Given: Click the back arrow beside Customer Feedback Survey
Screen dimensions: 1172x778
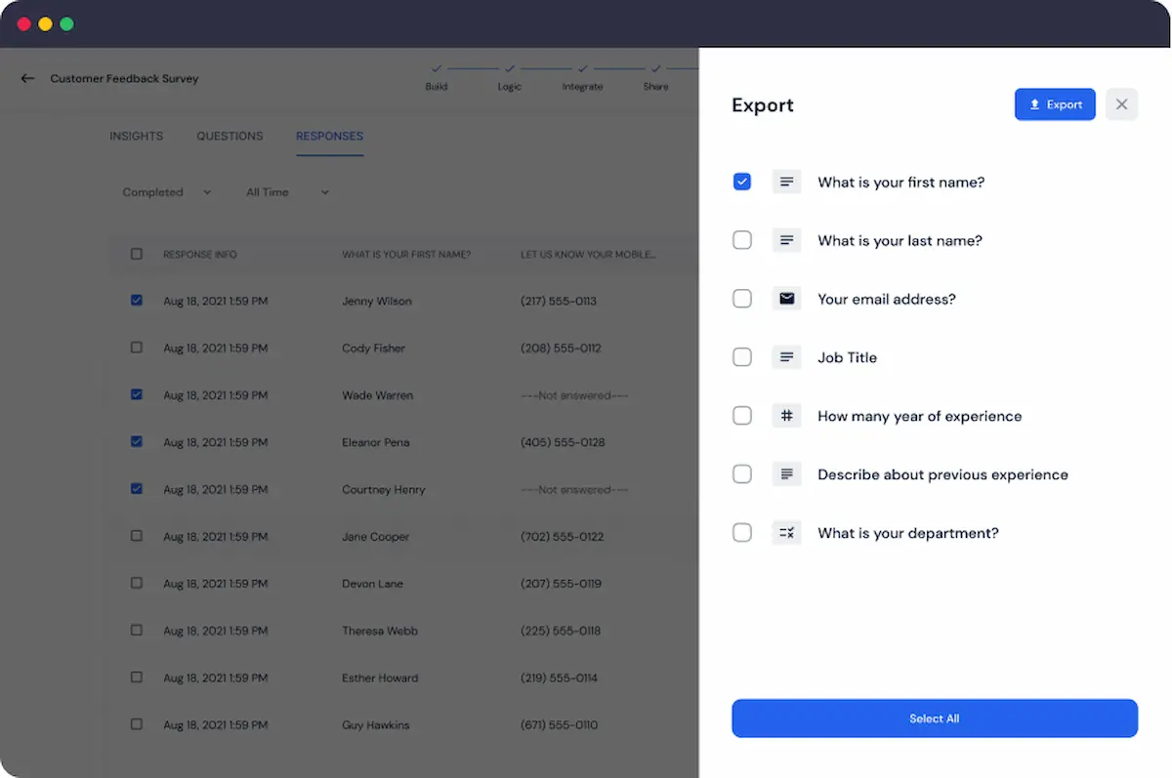Looking at the screenshot, I should coord(27,79).
